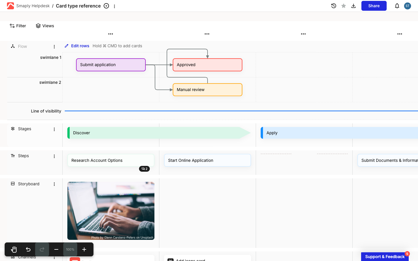Open the Views menu

point(45,26)
